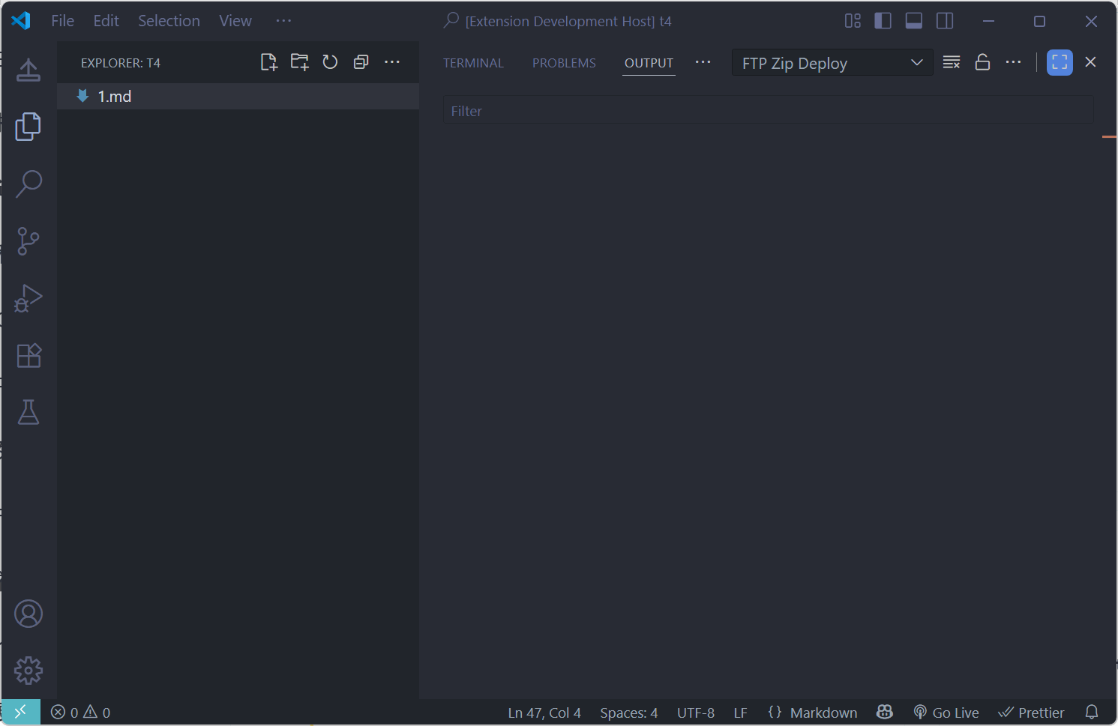Open the Source Control view

[28, 241]
